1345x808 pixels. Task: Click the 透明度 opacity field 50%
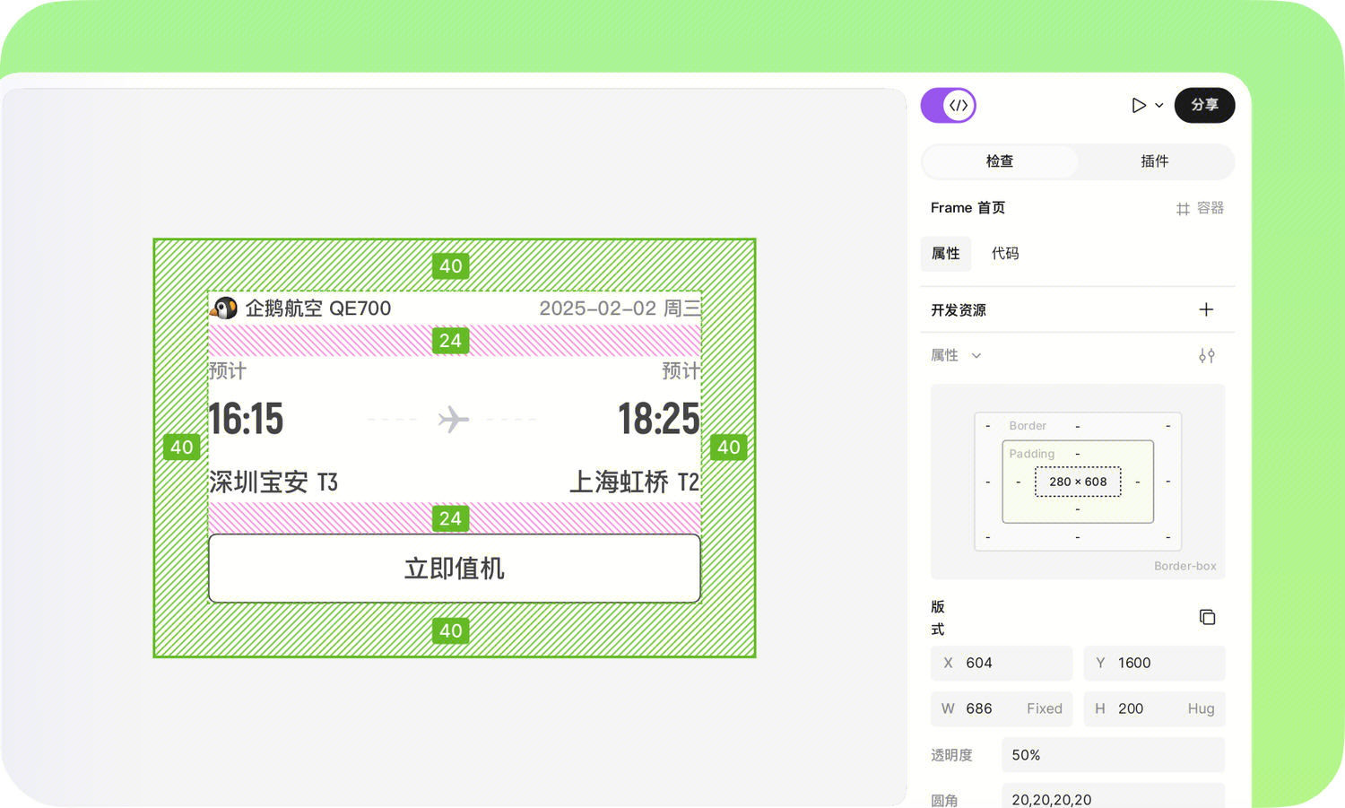[x=1113, y=755]
